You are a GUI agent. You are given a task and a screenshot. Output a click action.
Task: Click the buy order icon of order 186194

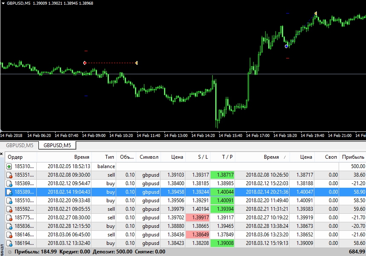coord(9,243)
